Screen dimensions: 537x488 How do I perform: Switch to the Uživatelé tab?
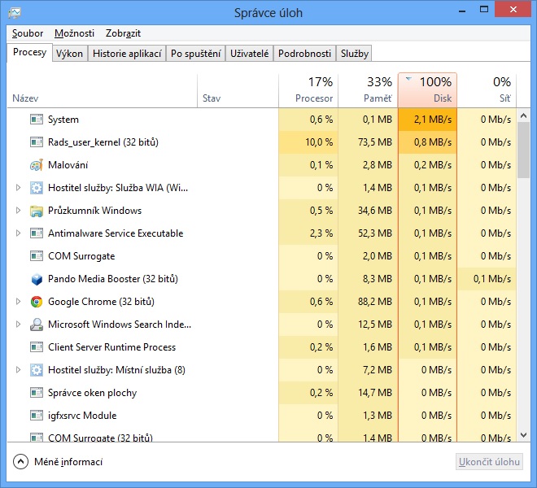[x=249, y=54]
